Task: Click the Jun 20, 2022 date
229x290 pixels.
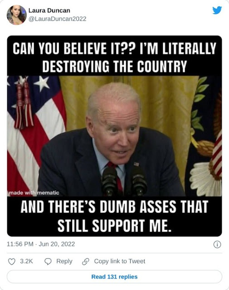Action: pyautogui.click(x=57, y=244)
